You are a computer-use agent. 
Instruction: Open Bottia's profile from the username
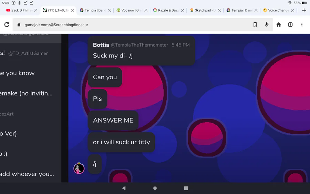point(101,45)
